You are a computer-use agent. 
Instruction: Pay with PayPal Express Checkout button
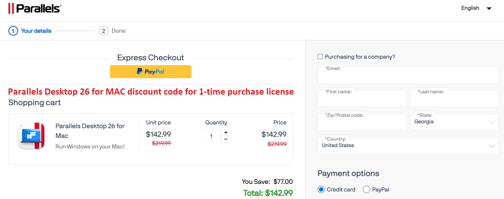[150, 72]
